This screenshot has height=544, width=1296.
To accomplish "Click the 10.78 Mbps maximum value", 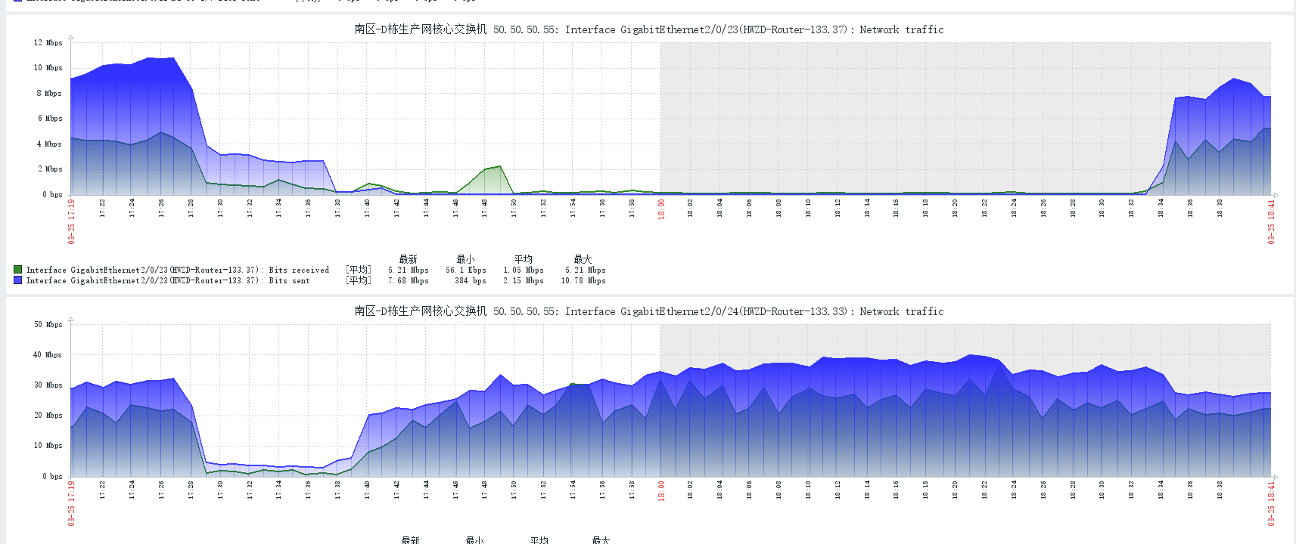I will [x=583, y=281].
